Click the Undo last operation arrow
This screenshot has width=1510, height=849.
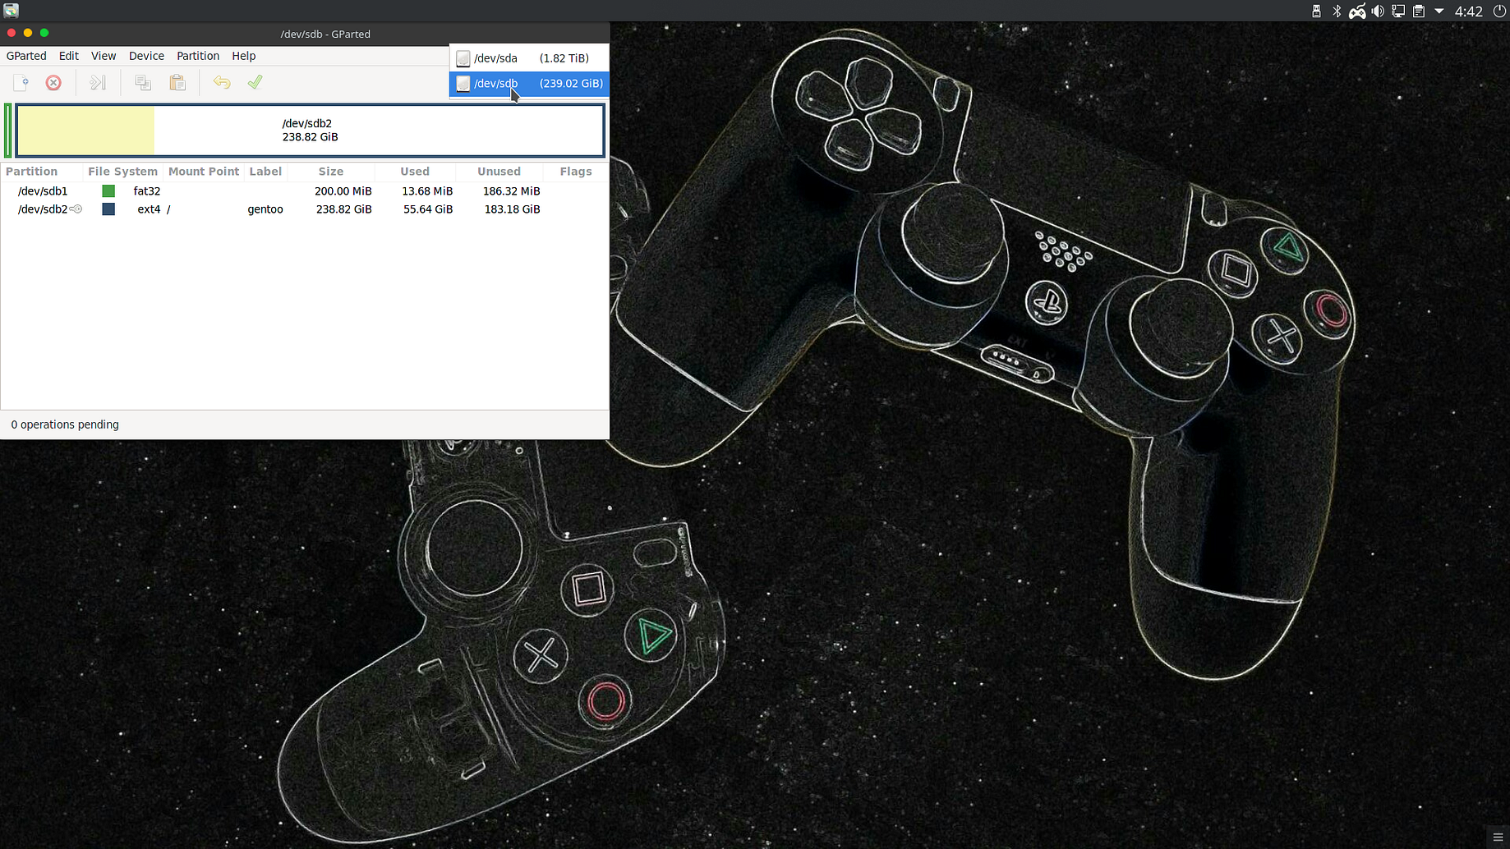(x=222, y=82)
